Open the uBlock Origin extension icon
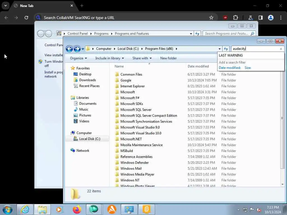 click(x=225, y=18)
